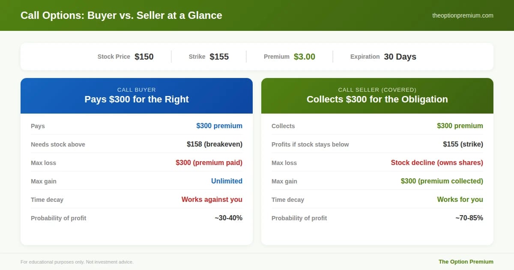Click the $300 (premium collected) value
The width and height of the screenshot is (514, 270).
tap(442, 181)
